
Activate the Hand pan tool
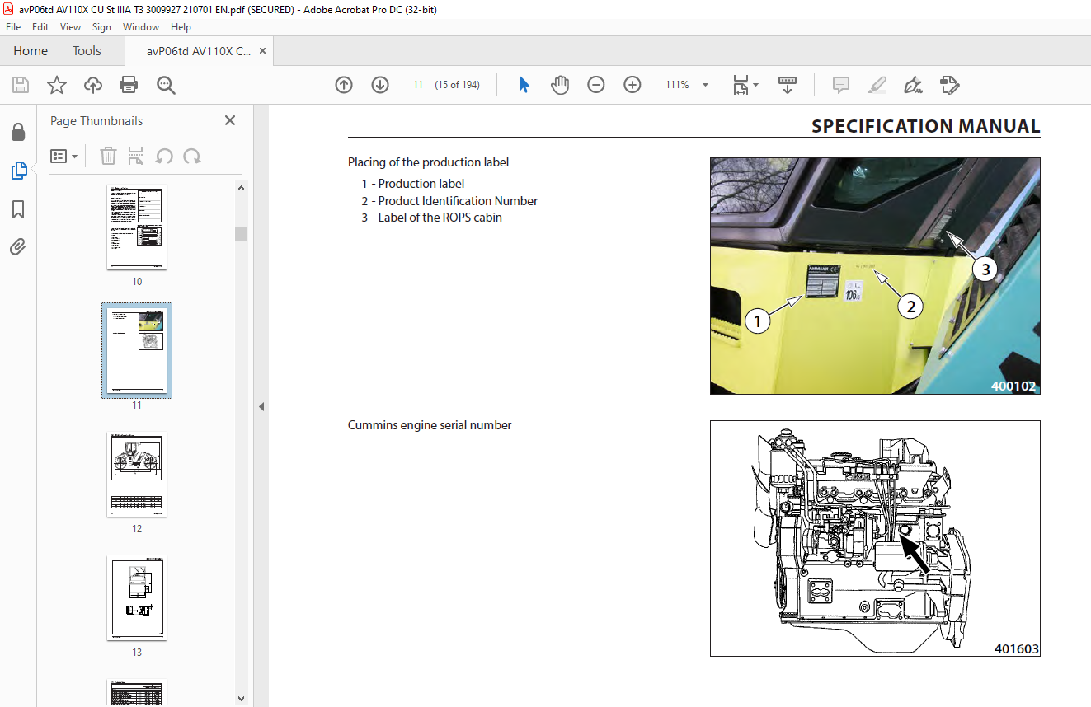coord(560,85)
